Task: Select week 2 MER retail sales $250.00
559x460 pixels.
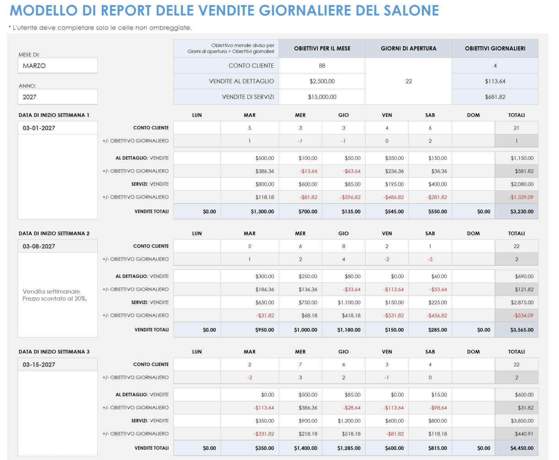Action: click(301, 276)
